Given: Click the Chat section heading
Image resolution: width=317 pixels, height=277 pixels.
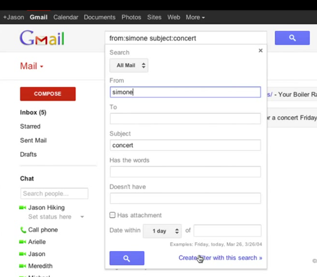Looking at the screenshot, I should [x=27, y=178].
